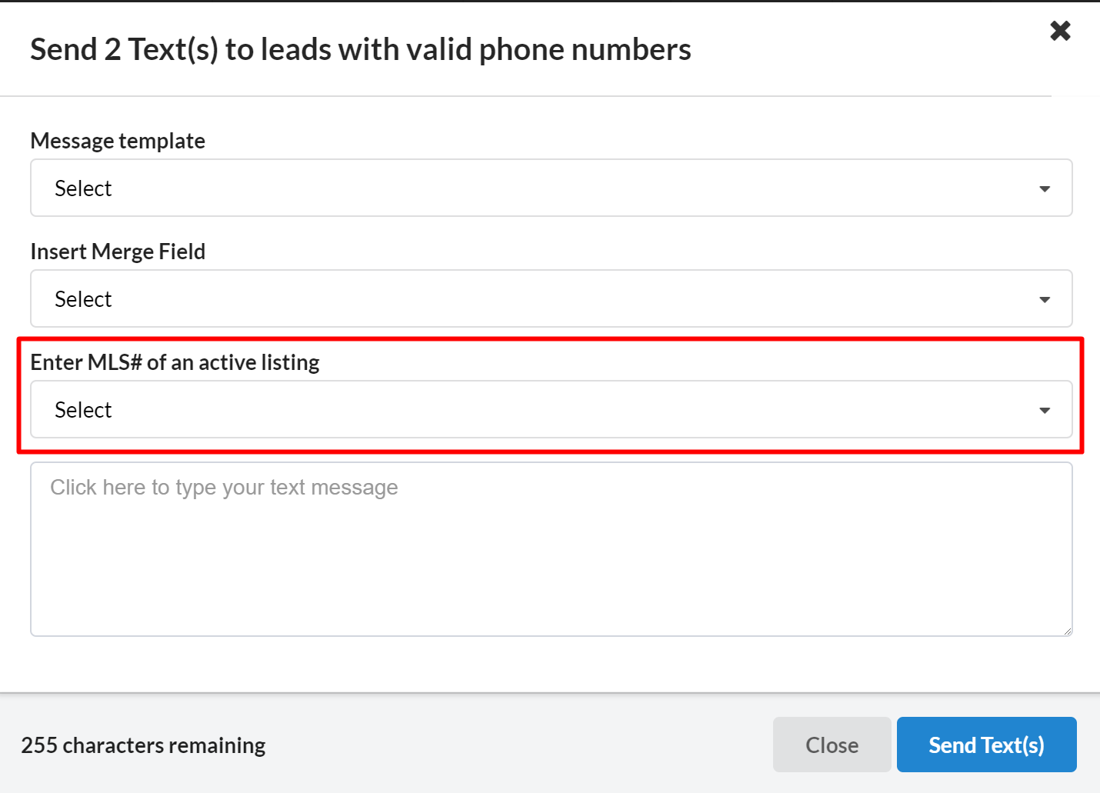Click the 'Send 2 Text(s)' dialog title
This screenshot has height=793, width=1100.
pos(360,49)
